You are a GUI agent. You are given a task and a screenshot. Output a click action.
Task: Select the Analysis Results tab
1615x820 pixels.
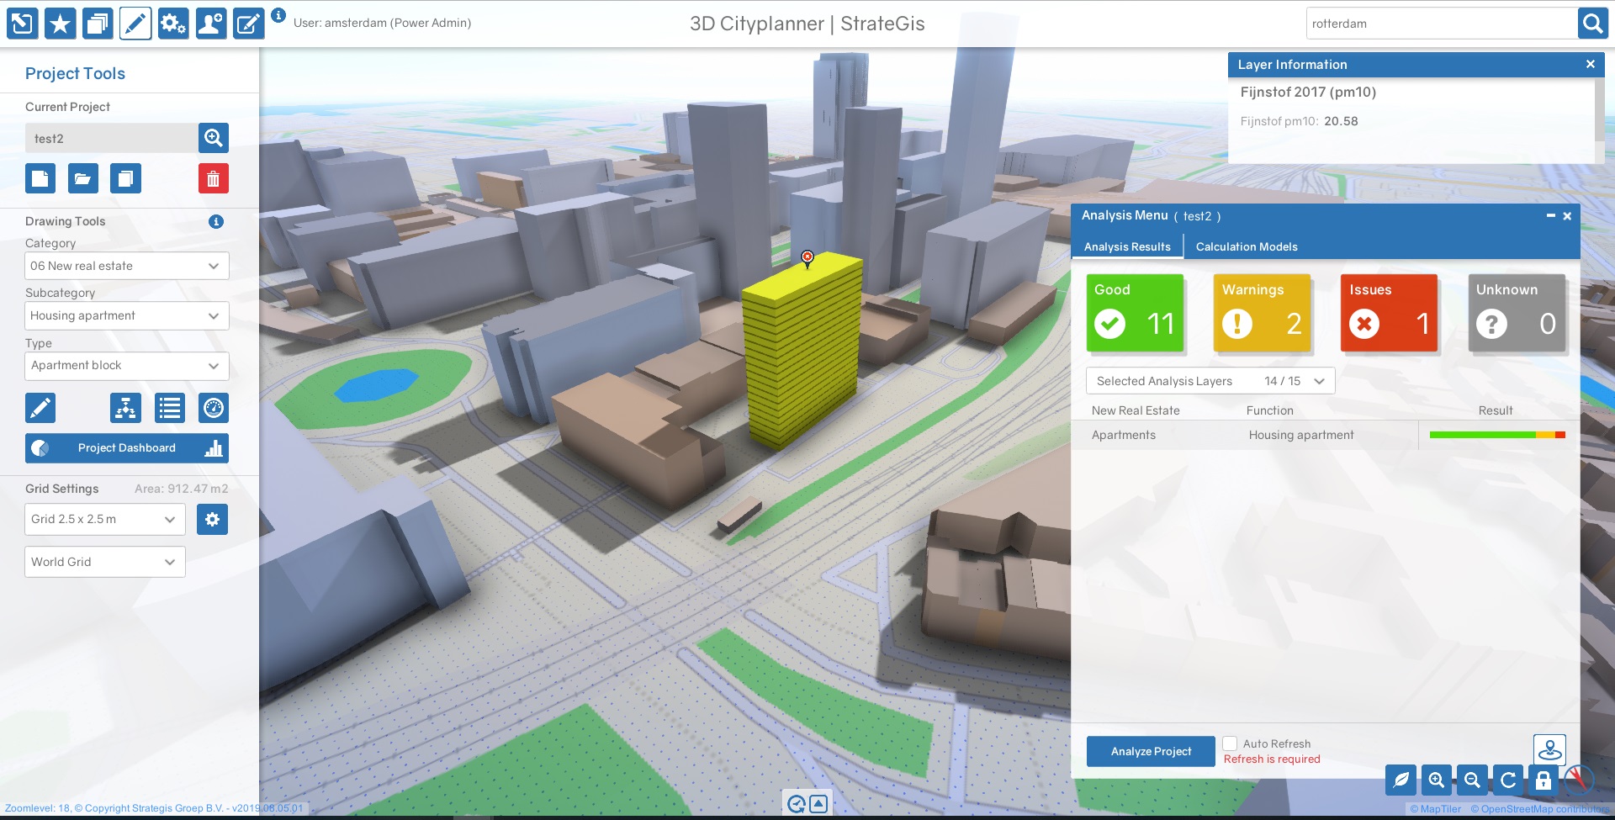pyautogui.click(x=1126, y=246)
